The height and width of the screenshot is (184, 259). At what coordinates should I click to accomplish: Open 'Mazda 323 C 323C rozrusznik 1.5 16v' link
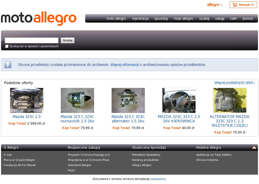coord(77,119)
